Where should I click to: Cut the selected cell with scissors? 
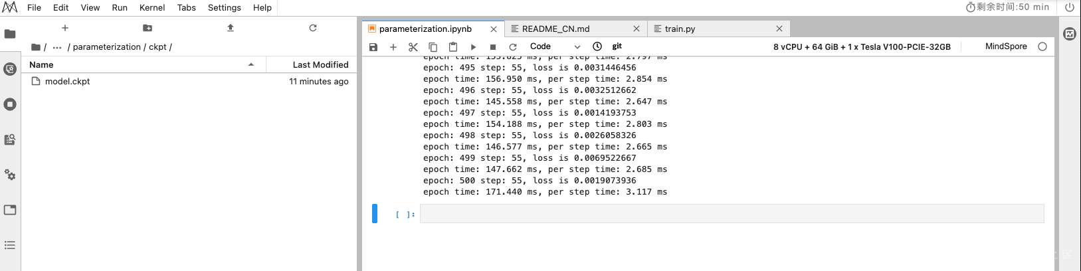(413, 47)
